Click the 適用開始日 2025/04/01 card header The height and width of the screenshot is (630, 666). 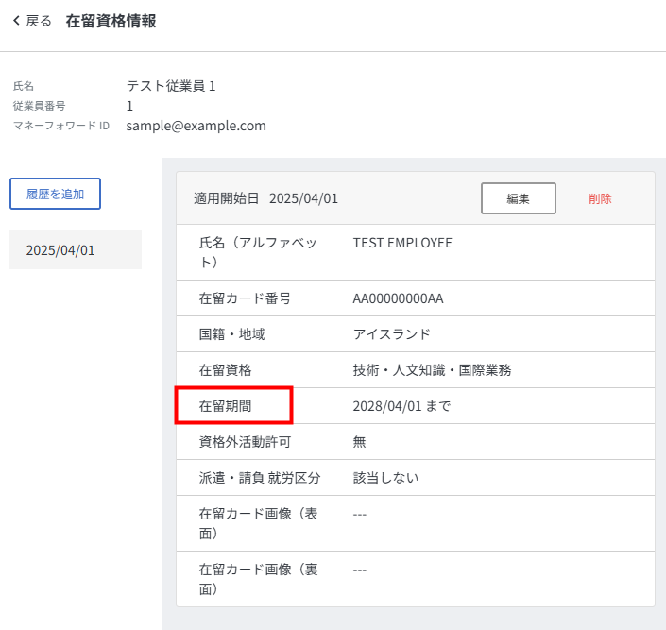(x=265, y=198)
